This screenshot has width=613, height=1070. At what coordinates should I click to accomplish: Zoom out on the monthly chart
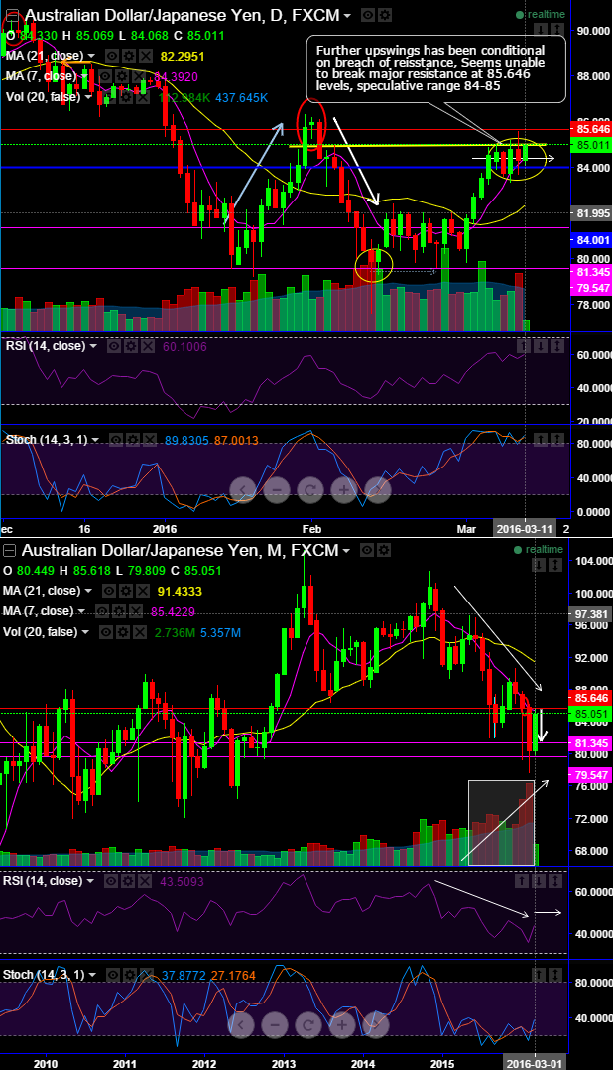point(275,1025)
